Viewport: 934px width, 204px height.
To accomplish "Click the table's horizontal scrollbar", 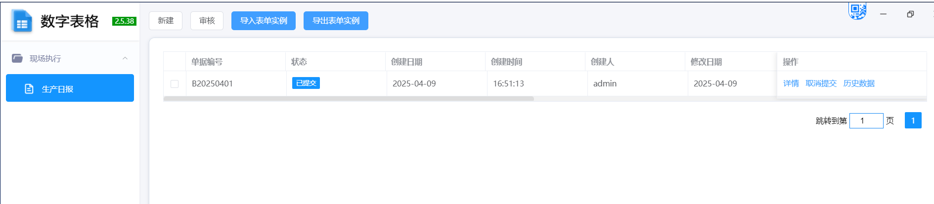I will [x=349, y=99].
